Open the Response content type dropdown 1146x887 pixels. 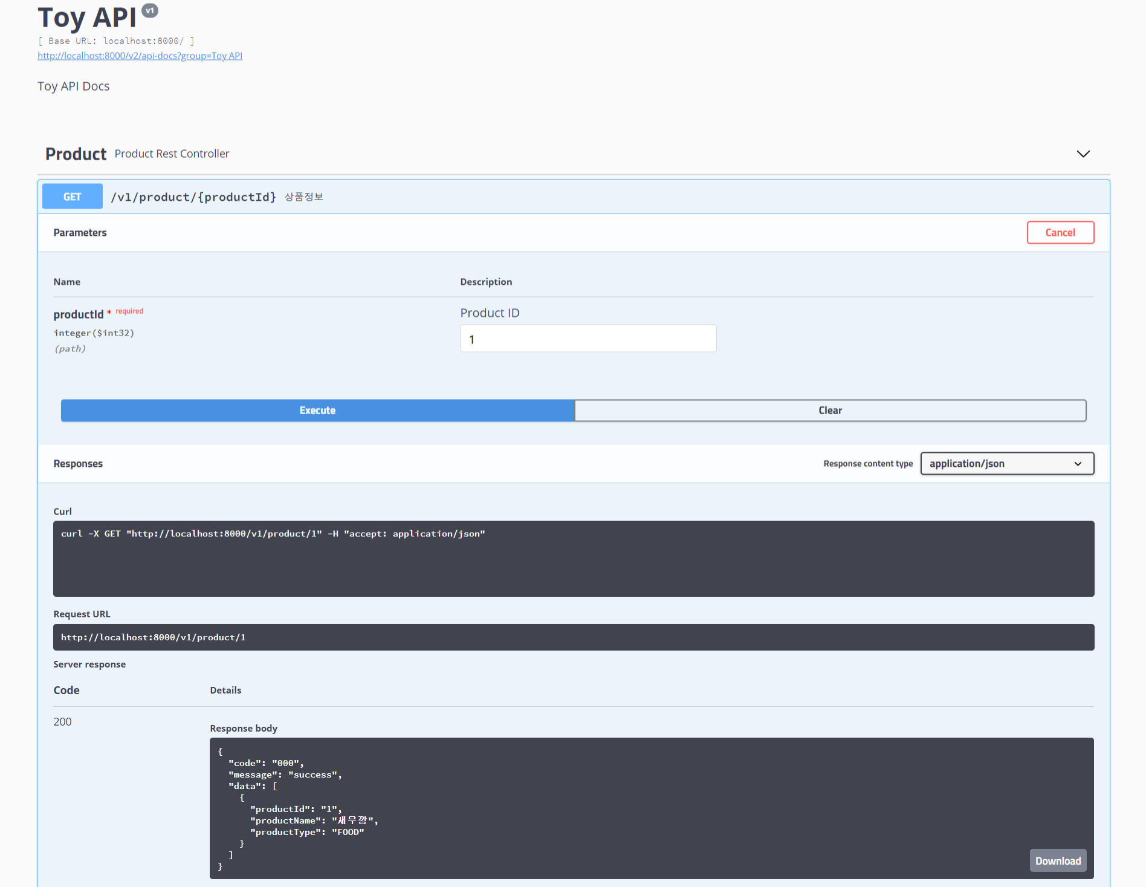pyautogui.click(x=1007, y=464)
